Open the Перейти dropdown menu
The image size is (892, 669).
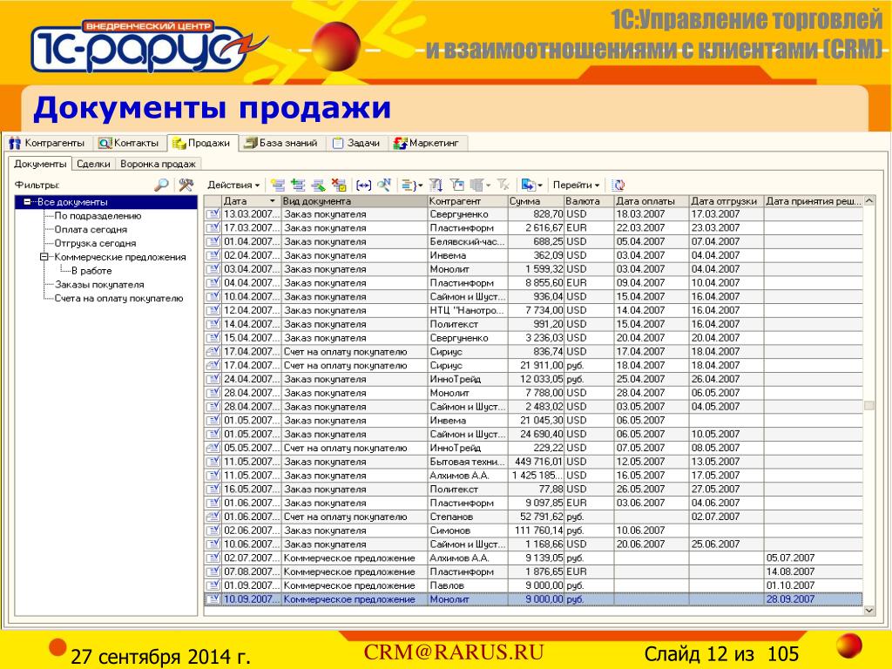[x=576, y=185]
